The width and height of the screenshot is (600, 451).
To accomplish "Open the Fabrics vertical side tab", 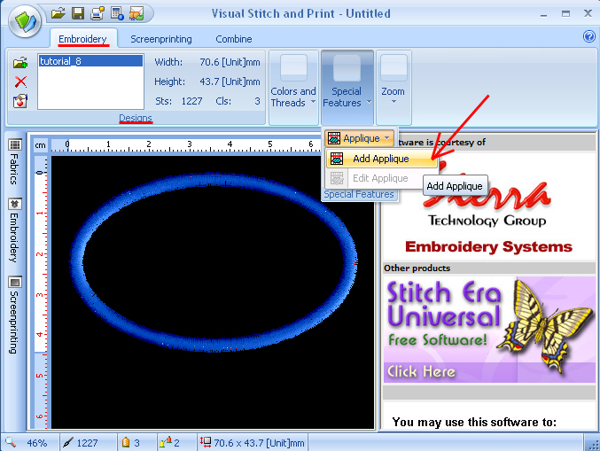I will pos(14,161).
